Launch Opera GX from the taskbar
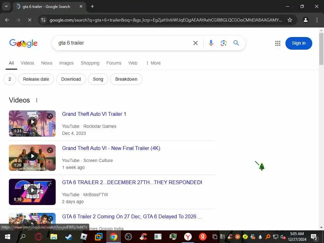 pos(38,237)
